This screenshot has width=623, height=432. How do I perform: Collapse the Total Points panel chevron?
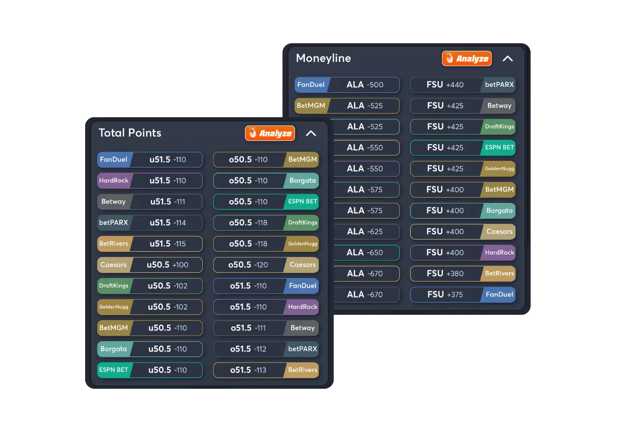311,133
